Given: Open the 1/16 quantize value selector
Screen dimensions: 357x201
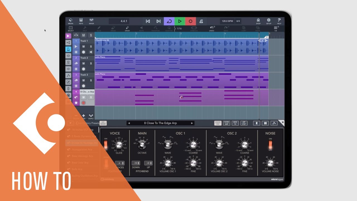Looking at the screenshot, I should tap(178, 28).
